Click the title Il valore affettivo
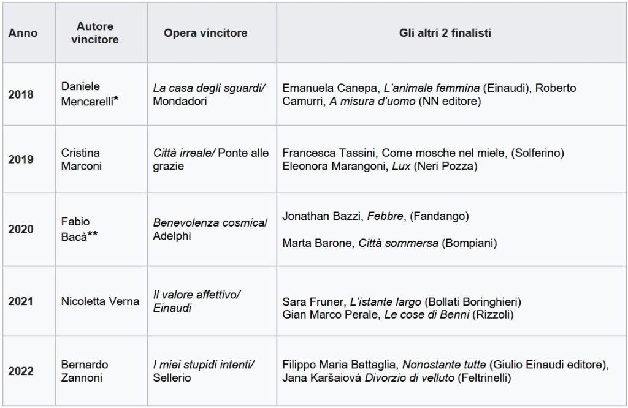The width and height of the screenshot is (628, 408). (x=196, y=295)
